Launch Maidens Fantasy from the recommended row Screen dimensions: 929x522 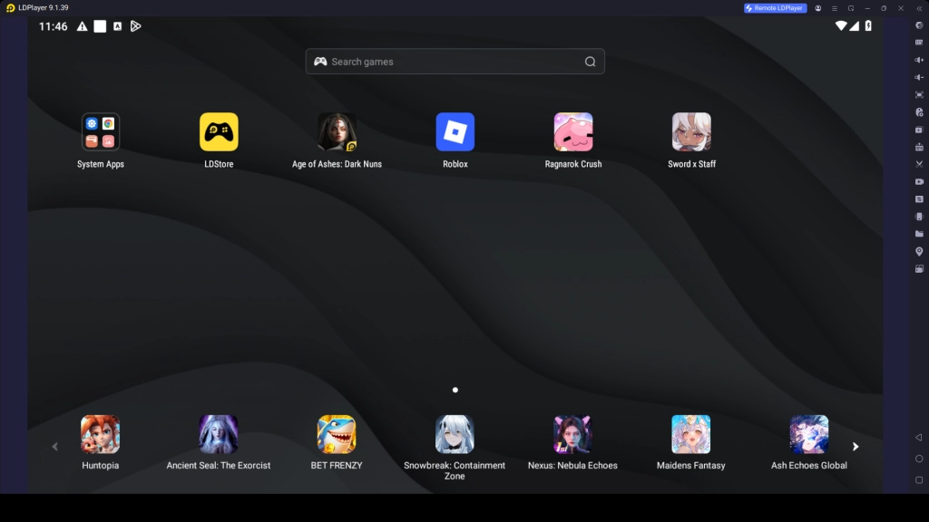[690, 434]
